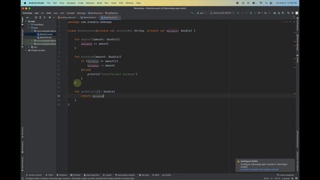This screenshot has height=180, width=320.
Task: Open the File menu
Action: (48, 3)
